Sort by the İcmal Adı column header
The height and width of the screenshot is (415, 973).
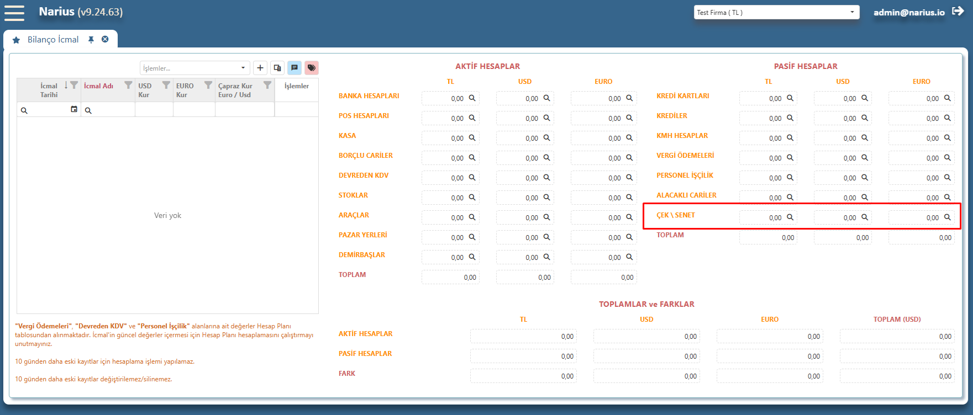click(98, 86)
